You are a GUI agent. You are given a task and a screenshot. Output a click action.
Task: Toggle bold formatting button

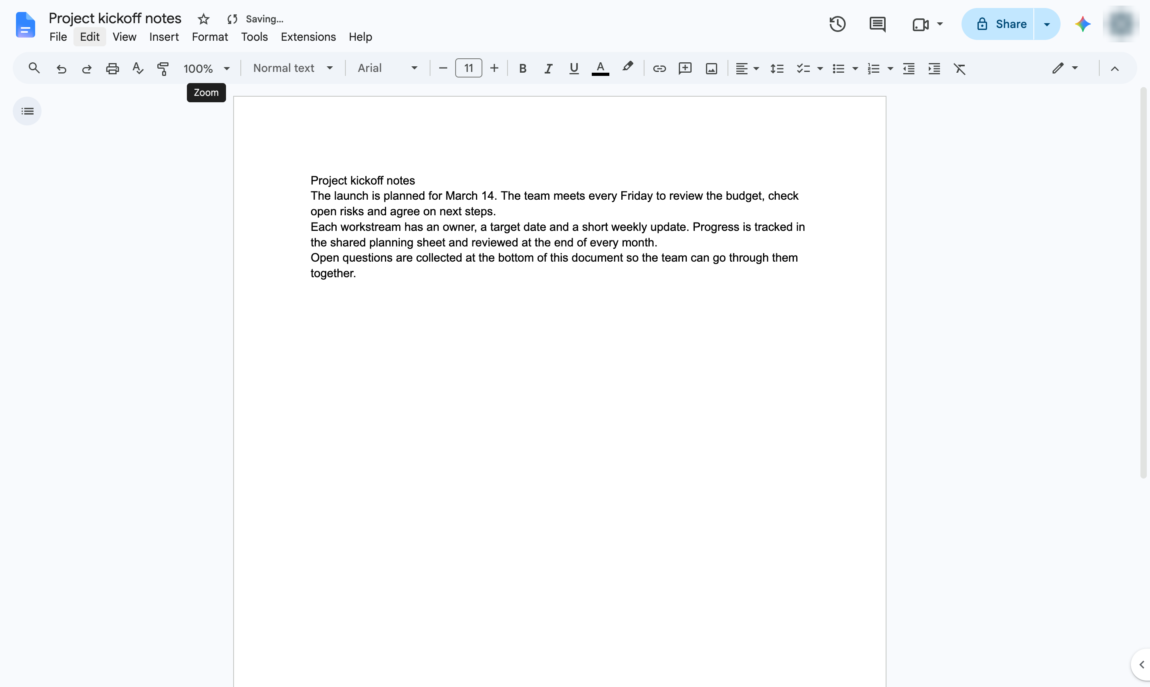click(522, 69)
